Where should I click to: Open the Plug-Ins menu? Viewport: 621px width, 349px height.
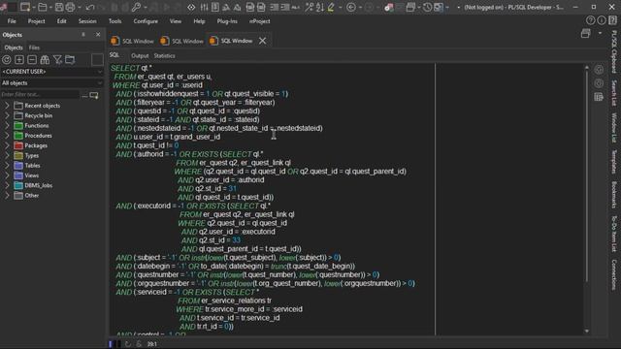(227, 21)
